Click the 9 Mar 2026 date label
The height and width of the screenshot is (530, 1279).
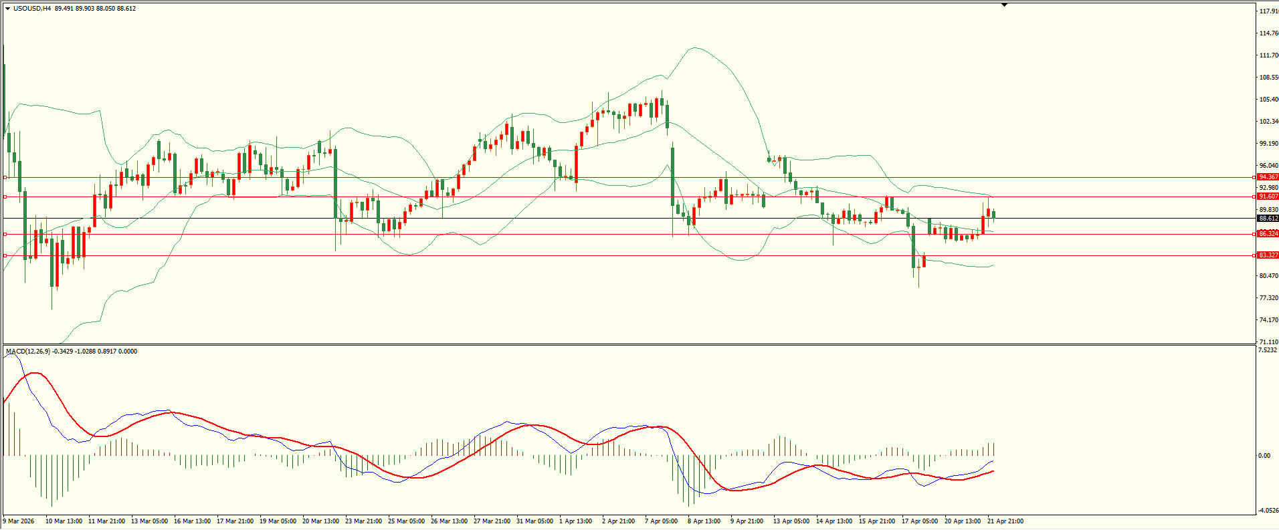click(19, 521)
